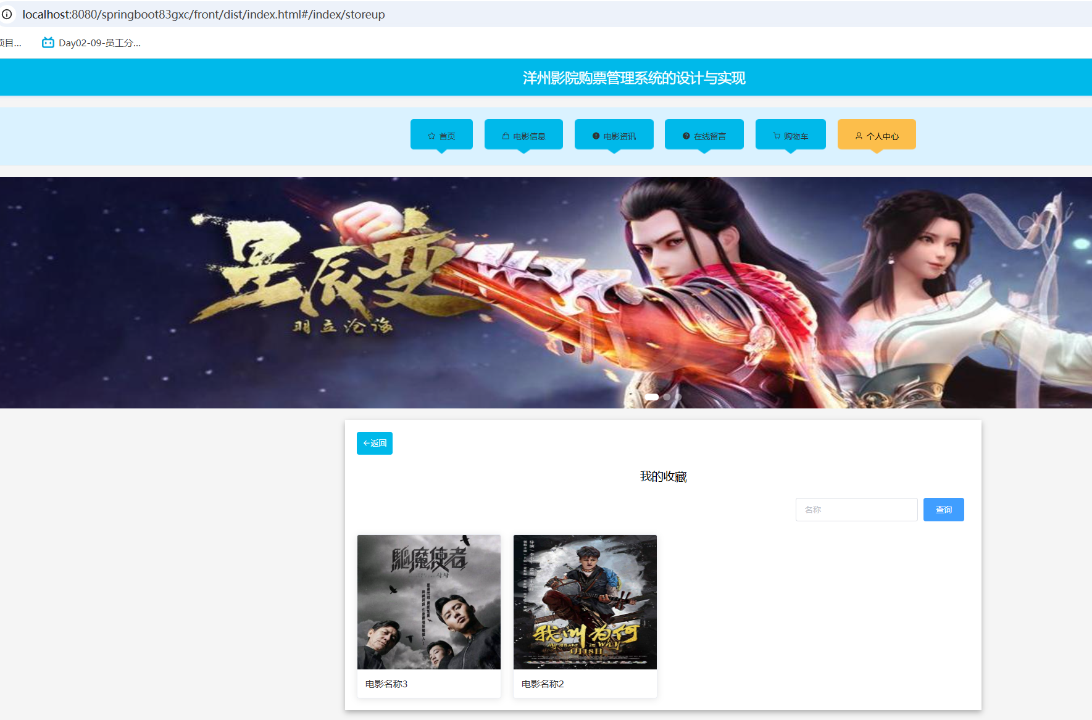Open the 电影名称2 movie poster

pos(585,602)
